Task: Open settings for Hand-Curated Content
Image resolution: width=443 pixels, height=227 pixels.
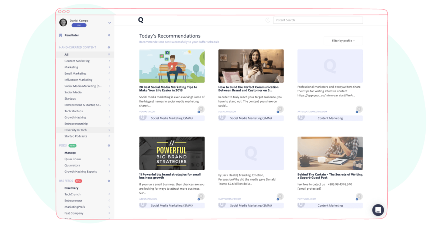Action: pyautogui.click(x=109, y=47)
